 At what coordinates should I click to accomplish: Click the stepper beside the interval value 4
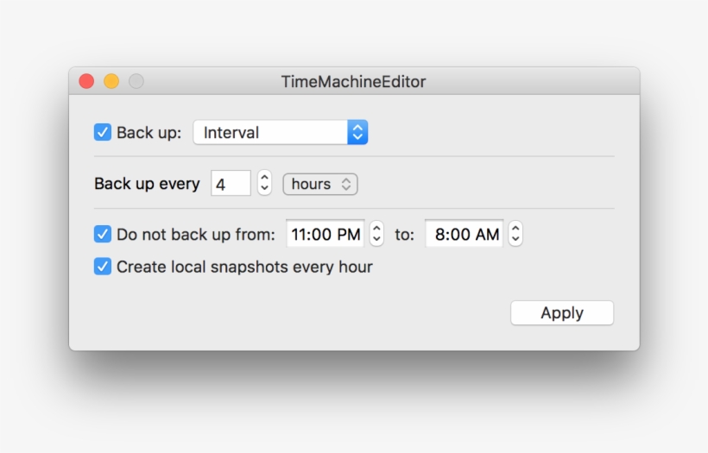point(264,183)
